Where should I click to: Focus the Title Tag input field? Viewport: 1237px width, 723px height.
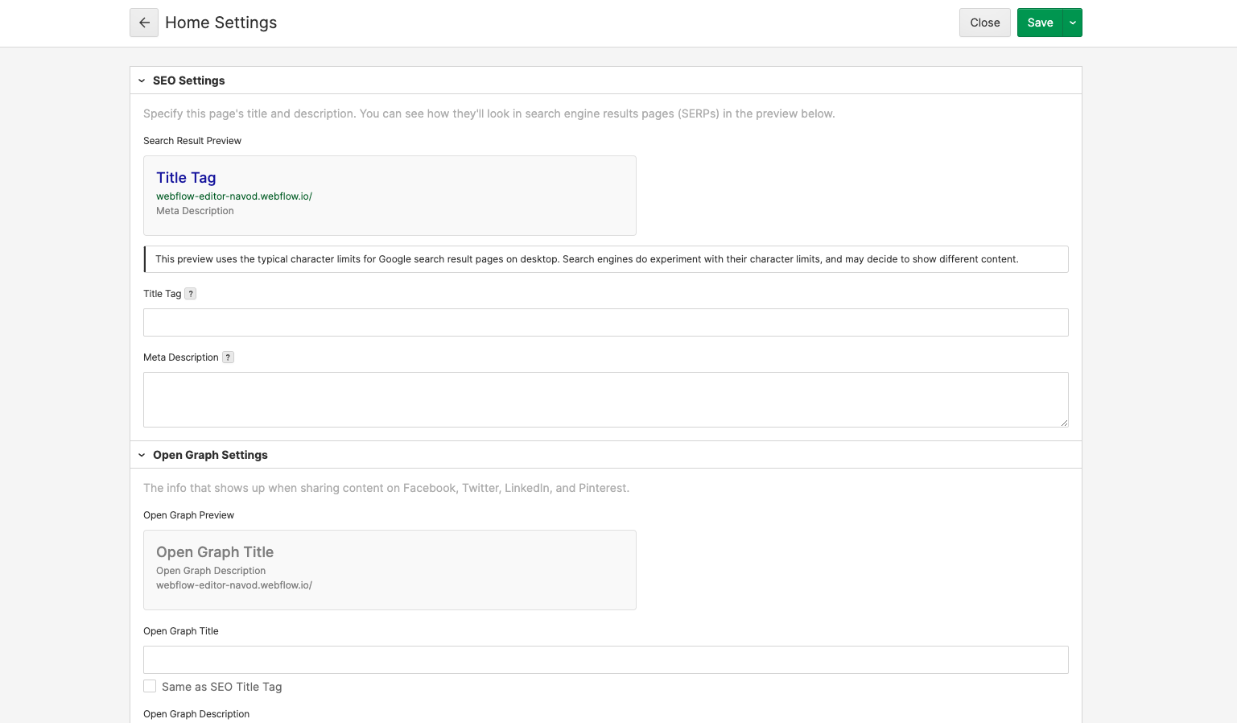point(606,322)
